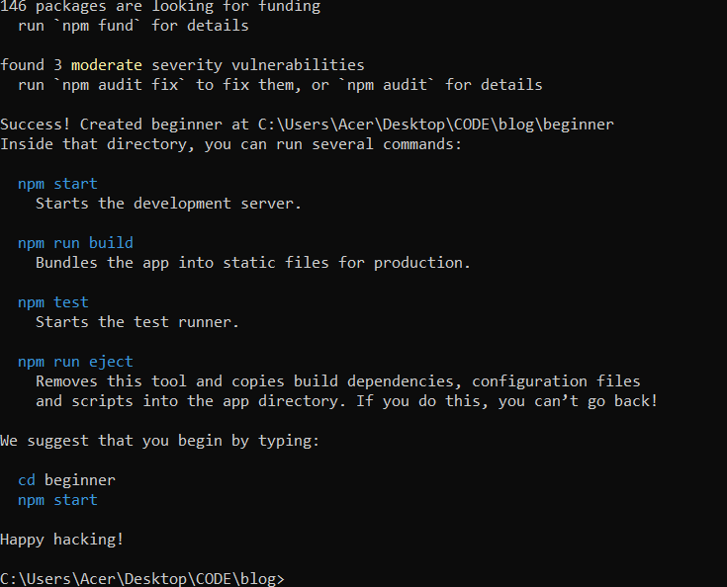Click the blue 'cd' text before beginner
The height and width of the screenshot is (587, 727).
coord(27,480)
